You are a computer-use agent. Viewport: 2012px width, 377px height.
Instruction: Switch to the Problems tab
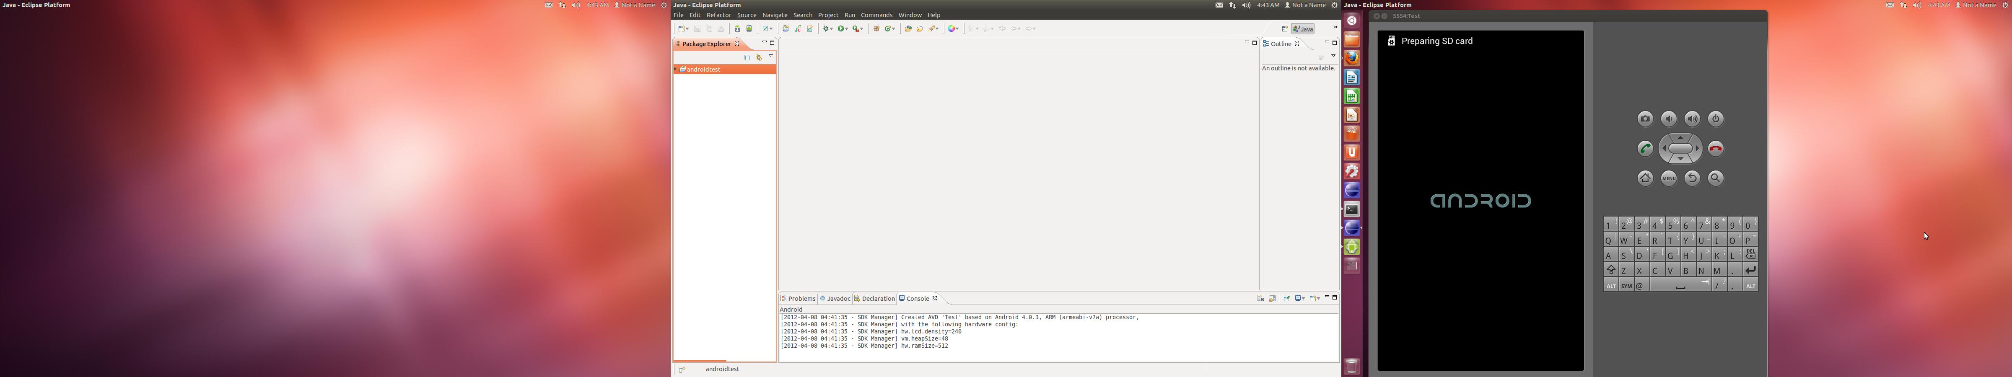click(x=797, y=299)
